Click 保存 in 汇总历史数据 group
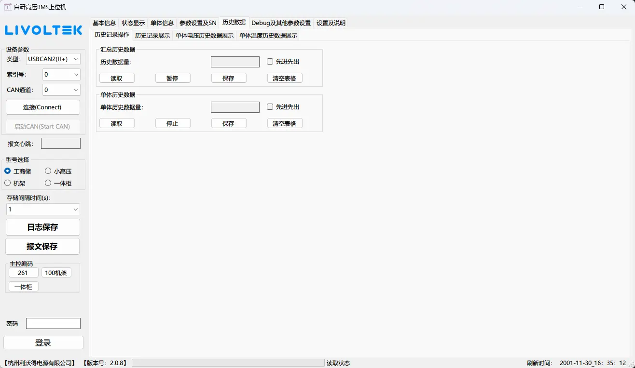The width and height of the screenshot is (635, 368). pyautogui.click(x=229, y=78)
